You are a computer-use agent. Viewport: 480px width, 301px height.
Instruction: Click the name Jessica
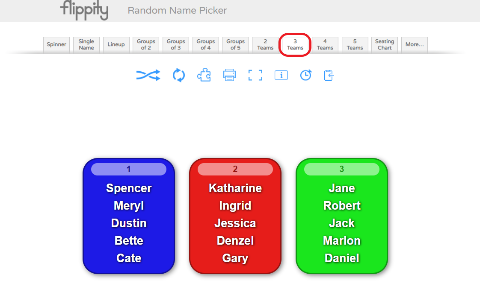click(x=235, y=223)
